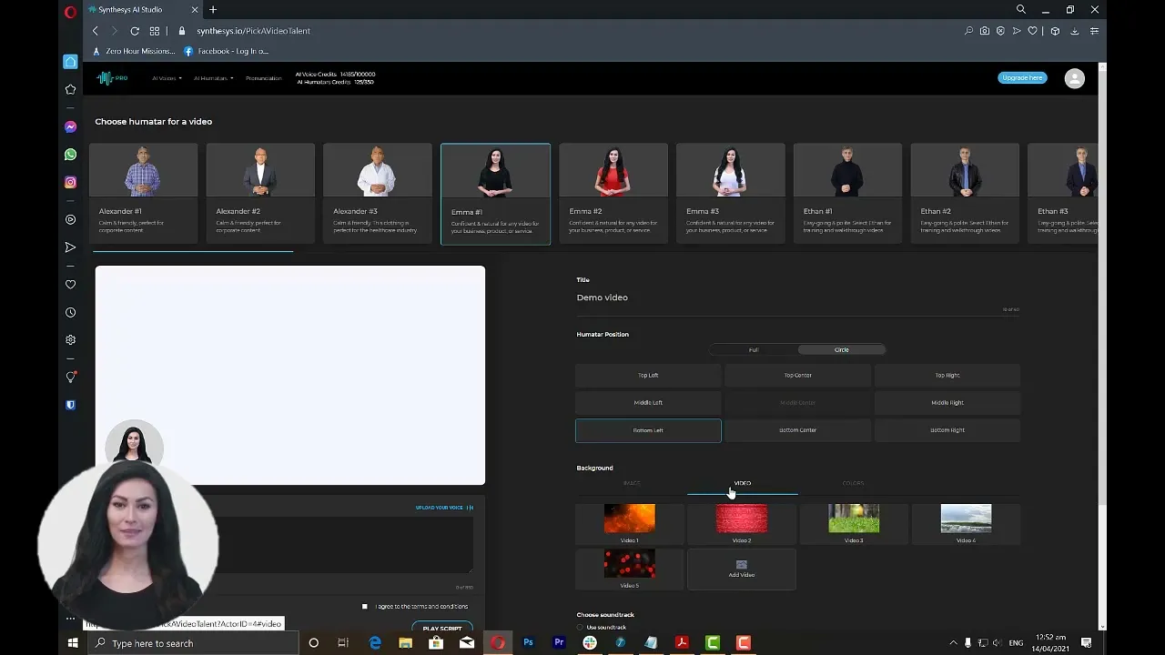Select Video 1 fire background
1165x655 pixels.
click(x=630, y=523)
